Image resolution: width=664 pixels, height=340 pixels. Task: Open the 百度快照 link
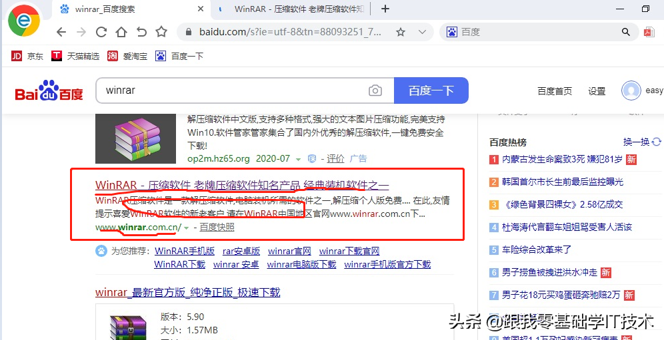(217, 227)
